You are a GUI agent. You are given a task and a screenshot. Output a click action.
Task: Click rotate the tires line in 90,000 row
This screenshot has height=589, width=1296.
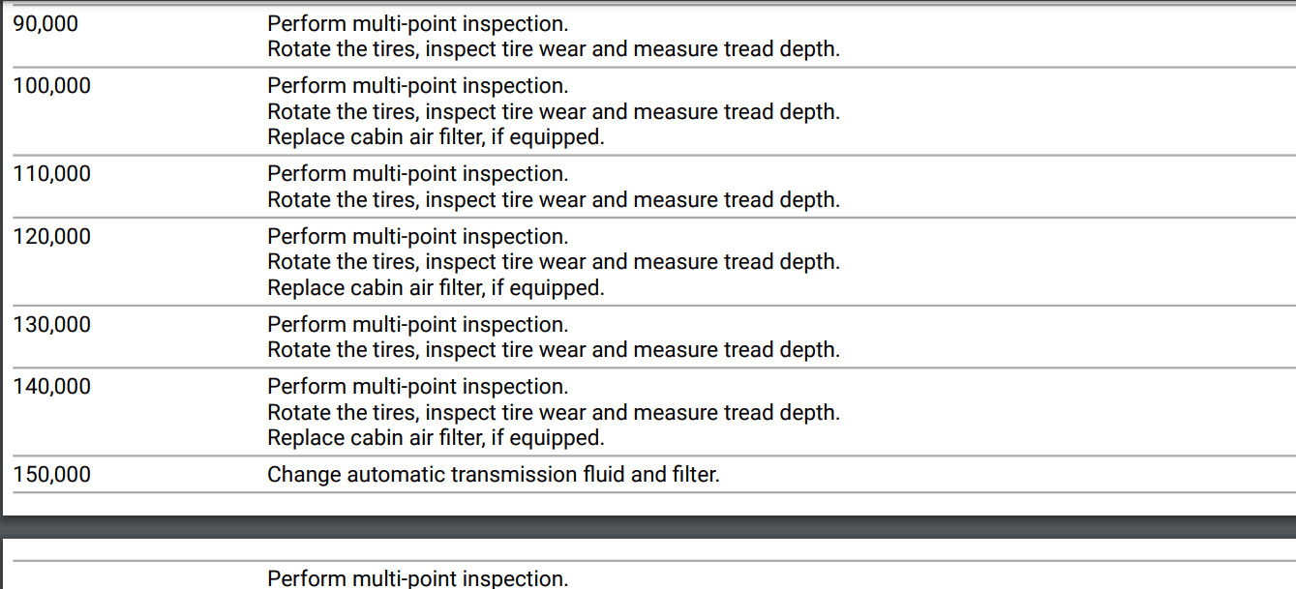click(553, 49)
